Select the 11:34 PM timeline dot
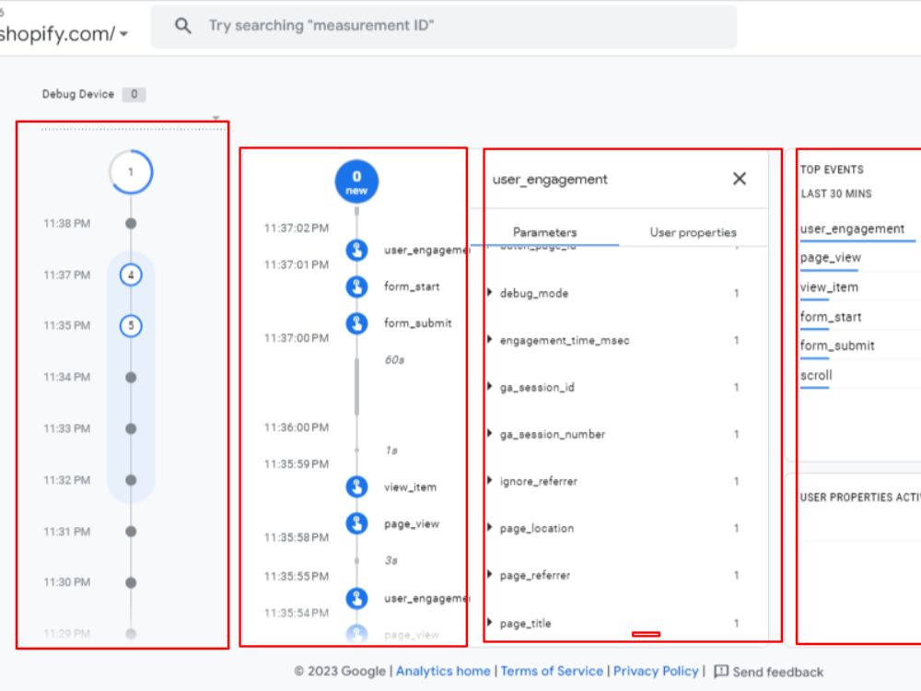The width and height of the screenshot is (921, 691). (131, 377)
